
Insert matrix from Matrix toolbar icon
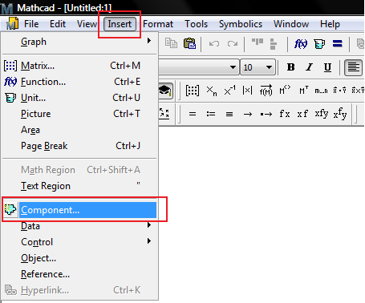pos(193,91)
